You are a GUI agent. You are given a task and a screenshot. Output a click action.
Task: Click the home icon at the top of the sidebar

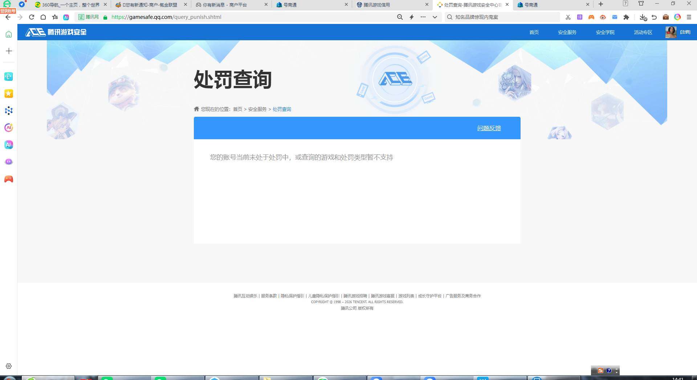(x=9, y=34)
